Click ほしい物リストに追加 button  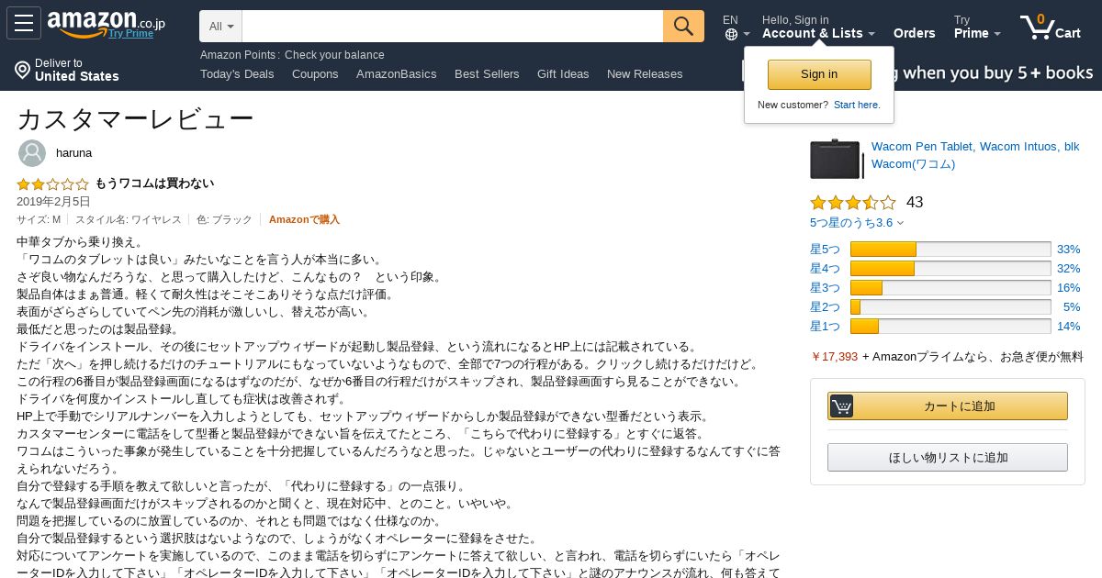(948, 458)
